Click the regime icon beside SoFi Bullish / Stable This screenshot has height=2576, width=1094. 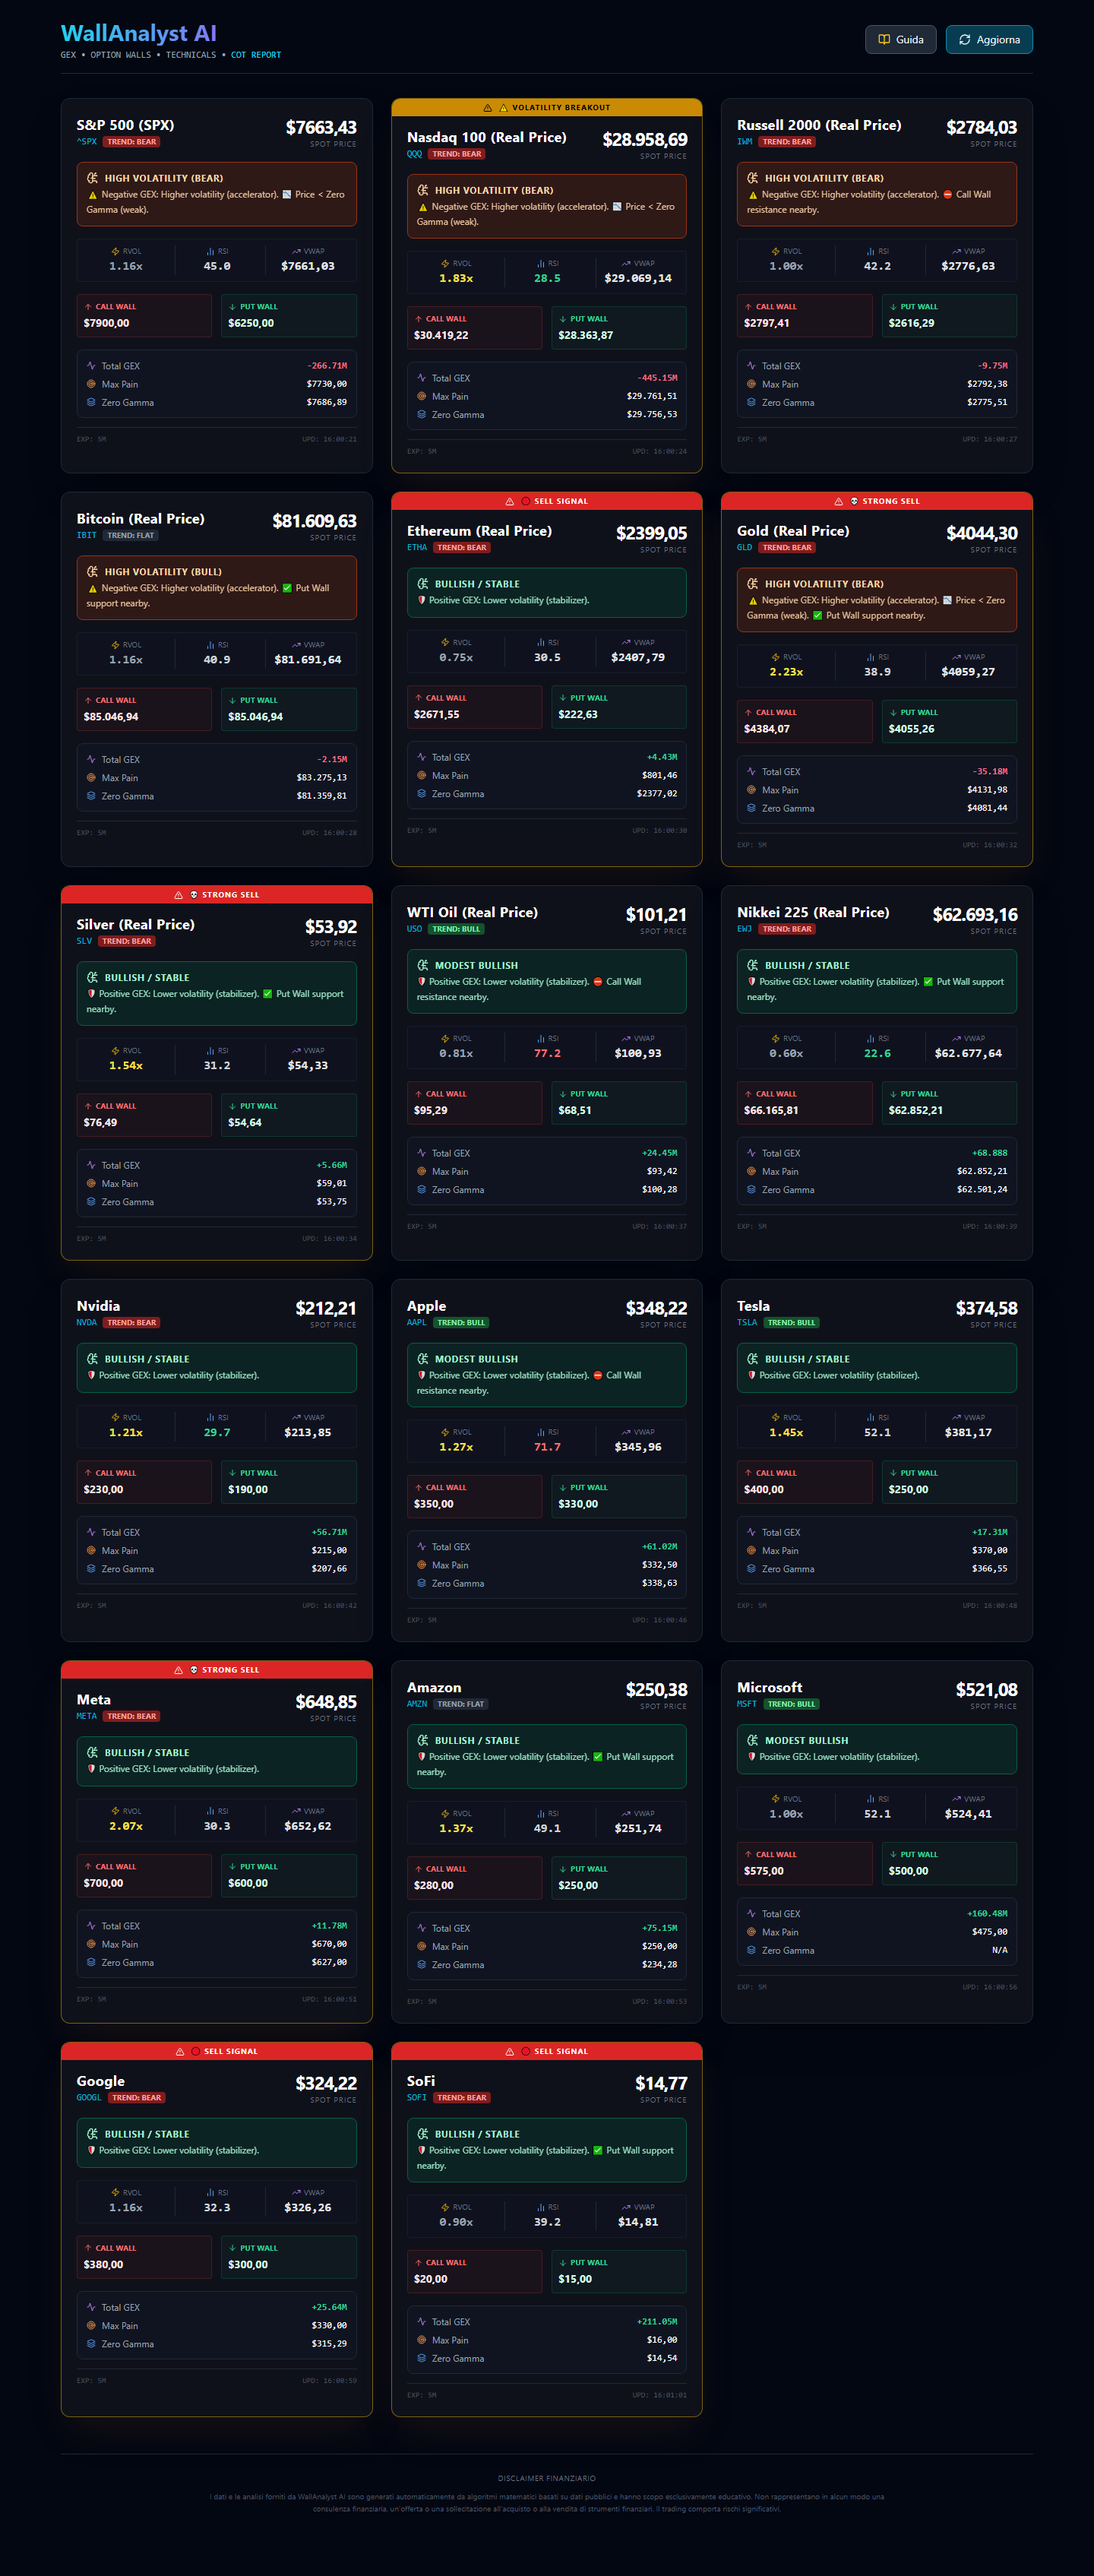coord(423,2134)
